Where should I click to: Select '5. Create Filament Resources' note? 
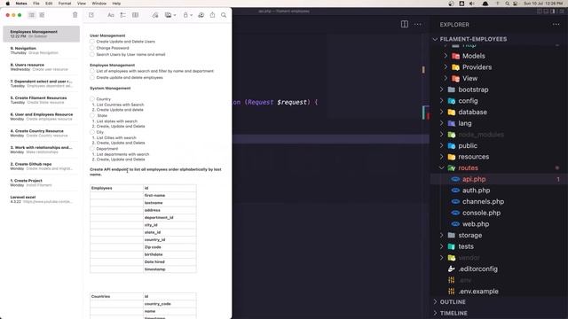tap(42, 100)
